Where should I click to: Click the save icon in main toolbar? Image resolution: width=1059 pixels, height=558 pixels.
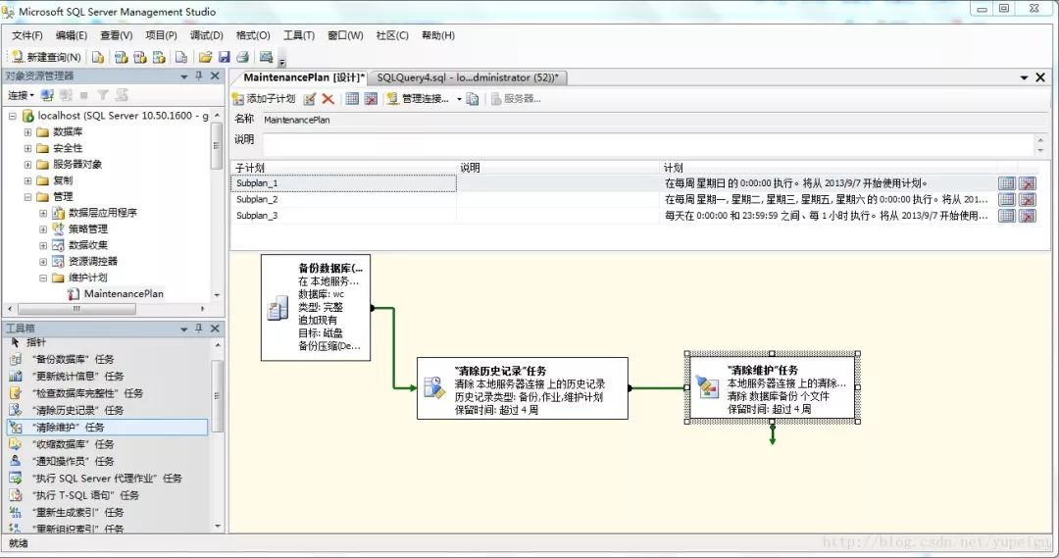pos(224,57)
